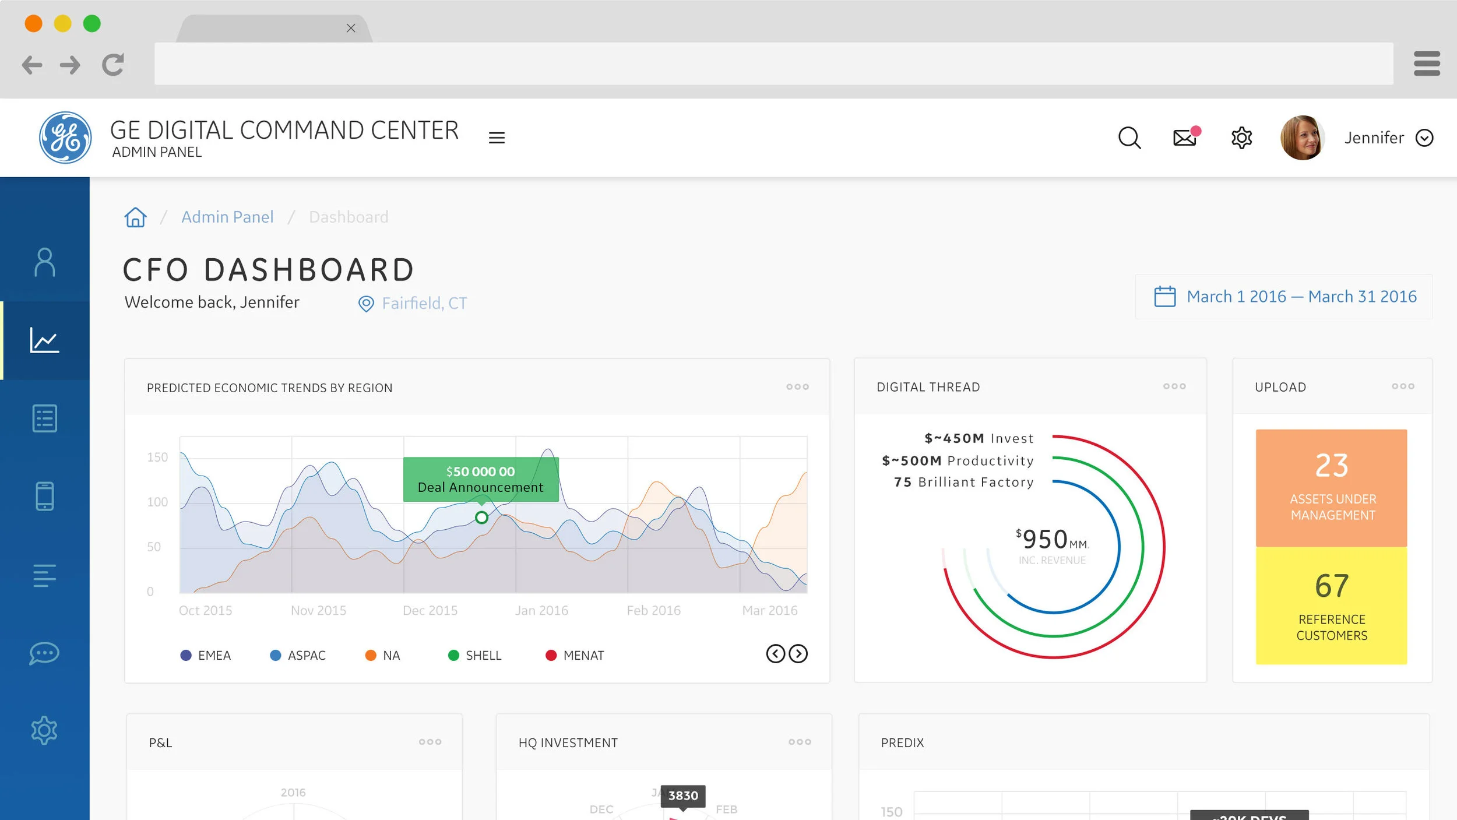The image size is (1457, 820).
Task: Open the hamburger menu beside the GE title
Action: (497, 138)
